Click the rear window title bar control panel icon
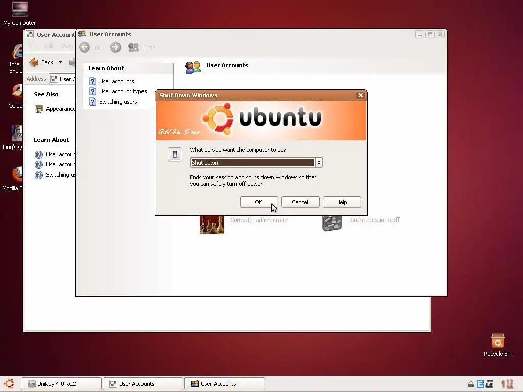Screen dimensions: 523x392 click(x=30, y=34)
